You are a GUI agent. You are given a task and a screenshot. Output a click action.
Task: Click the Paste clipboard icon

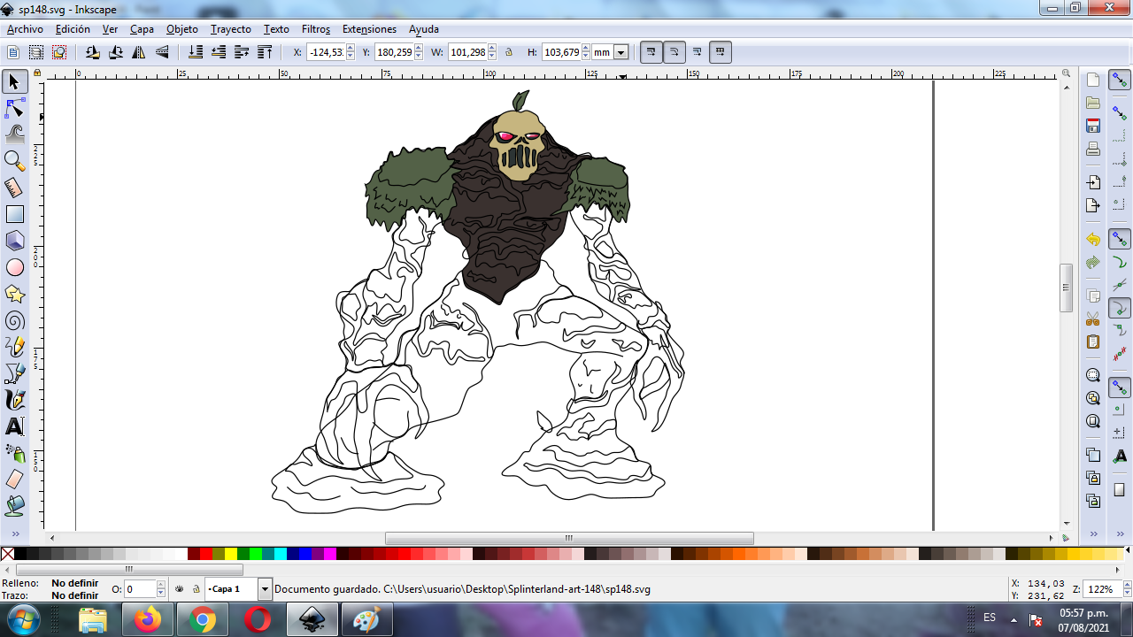(x=1093, y=342)
